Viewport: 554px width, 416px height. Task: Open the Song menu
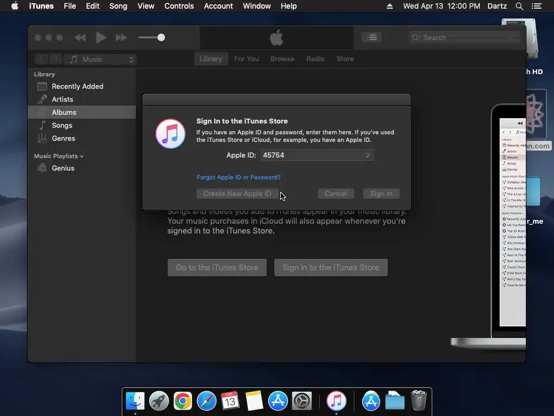[x=118, y=6]
